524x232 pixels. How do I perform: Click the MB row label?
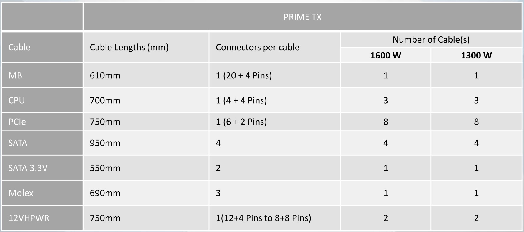pos(15,75)
